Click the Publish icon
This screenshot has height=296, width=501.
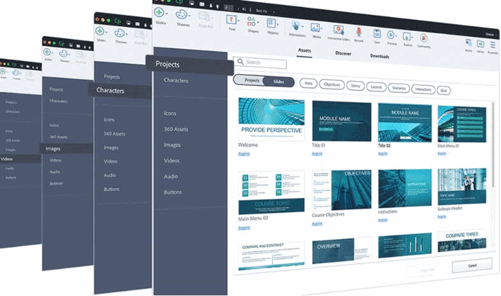(407, 36)
